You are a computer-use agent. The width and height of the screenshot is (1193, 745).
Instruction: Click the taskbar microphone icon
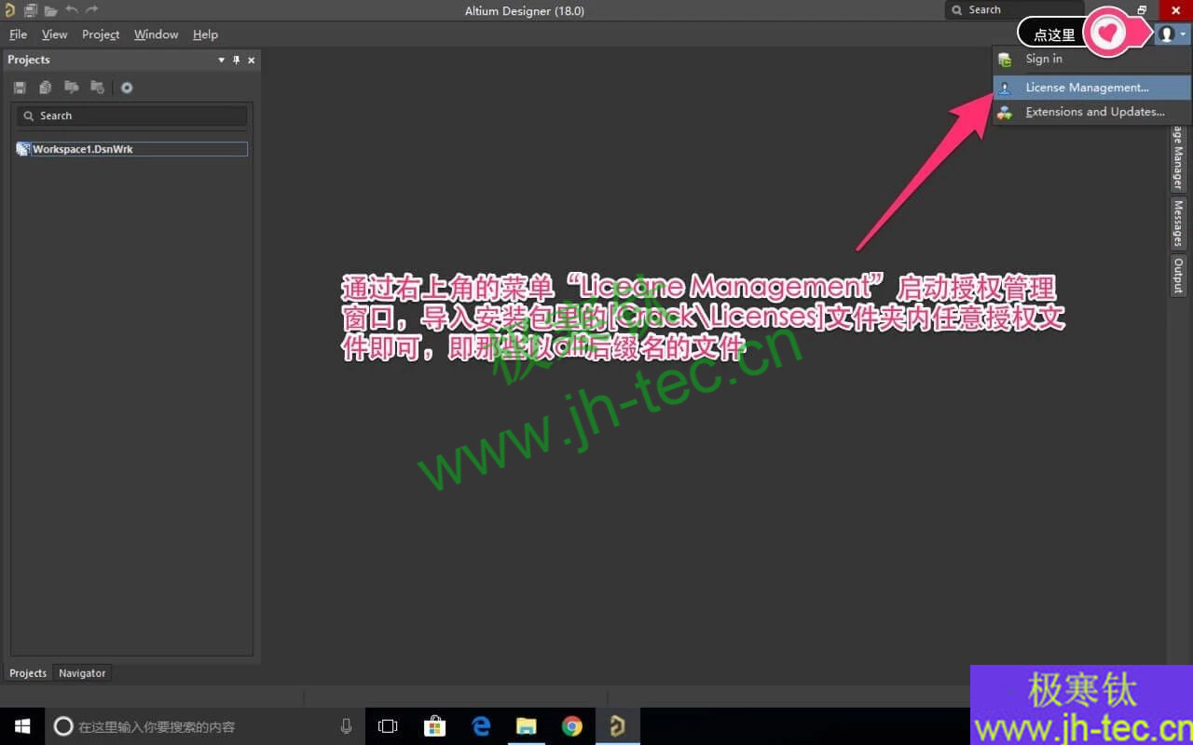[x=347, y=726]
